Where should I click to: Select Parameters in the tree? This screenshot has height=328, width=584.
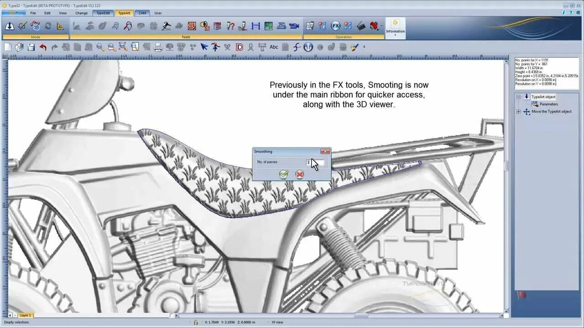coord(548,104)
